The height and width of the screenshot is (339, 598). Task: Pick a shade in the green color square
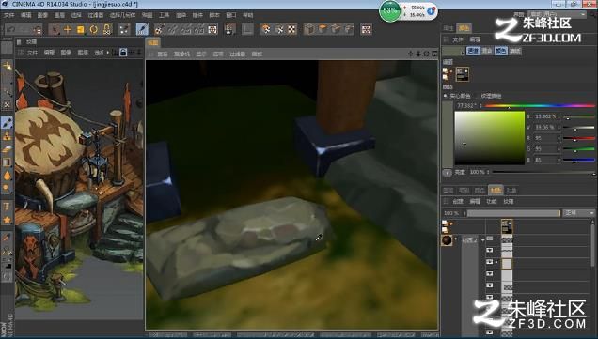point(489,137)
